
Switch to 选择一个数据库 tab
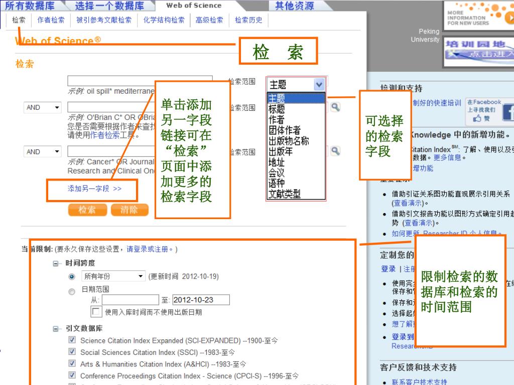tap(109, 5)
